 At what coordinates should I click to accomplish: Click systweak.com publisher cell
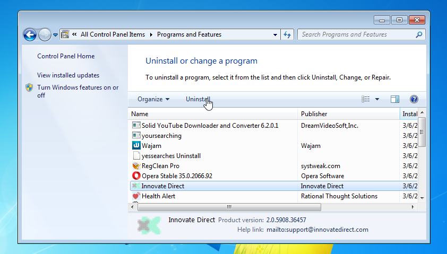coord(321,166)
